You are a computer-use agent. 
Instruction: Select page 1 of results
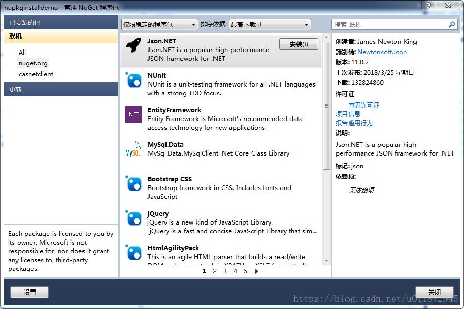204,271
